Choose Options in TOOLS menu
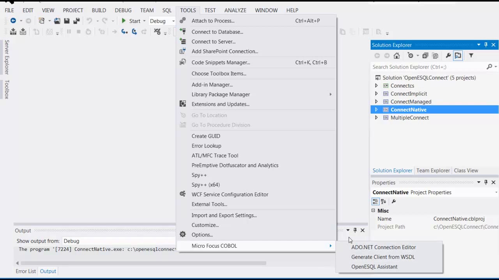 pyautogui.click(x=256, y=235)
